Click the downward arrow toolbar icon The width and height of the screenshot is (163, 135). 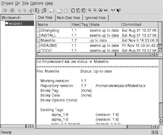tap(19, 11)
